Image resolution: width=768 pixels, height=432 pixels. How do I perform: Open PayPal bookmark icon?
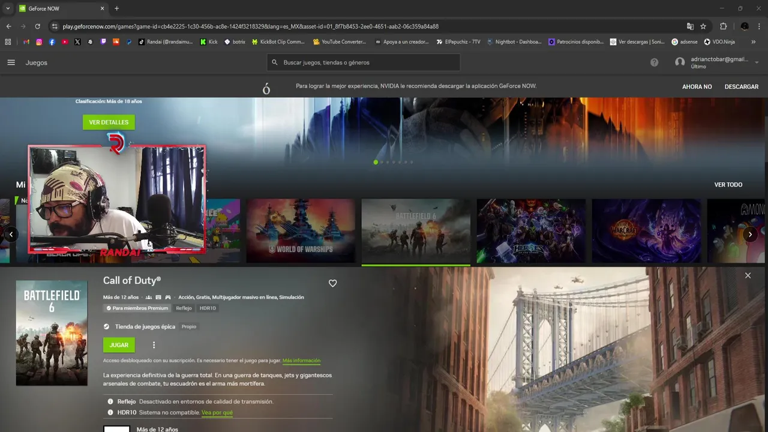[x=128, y=42]
